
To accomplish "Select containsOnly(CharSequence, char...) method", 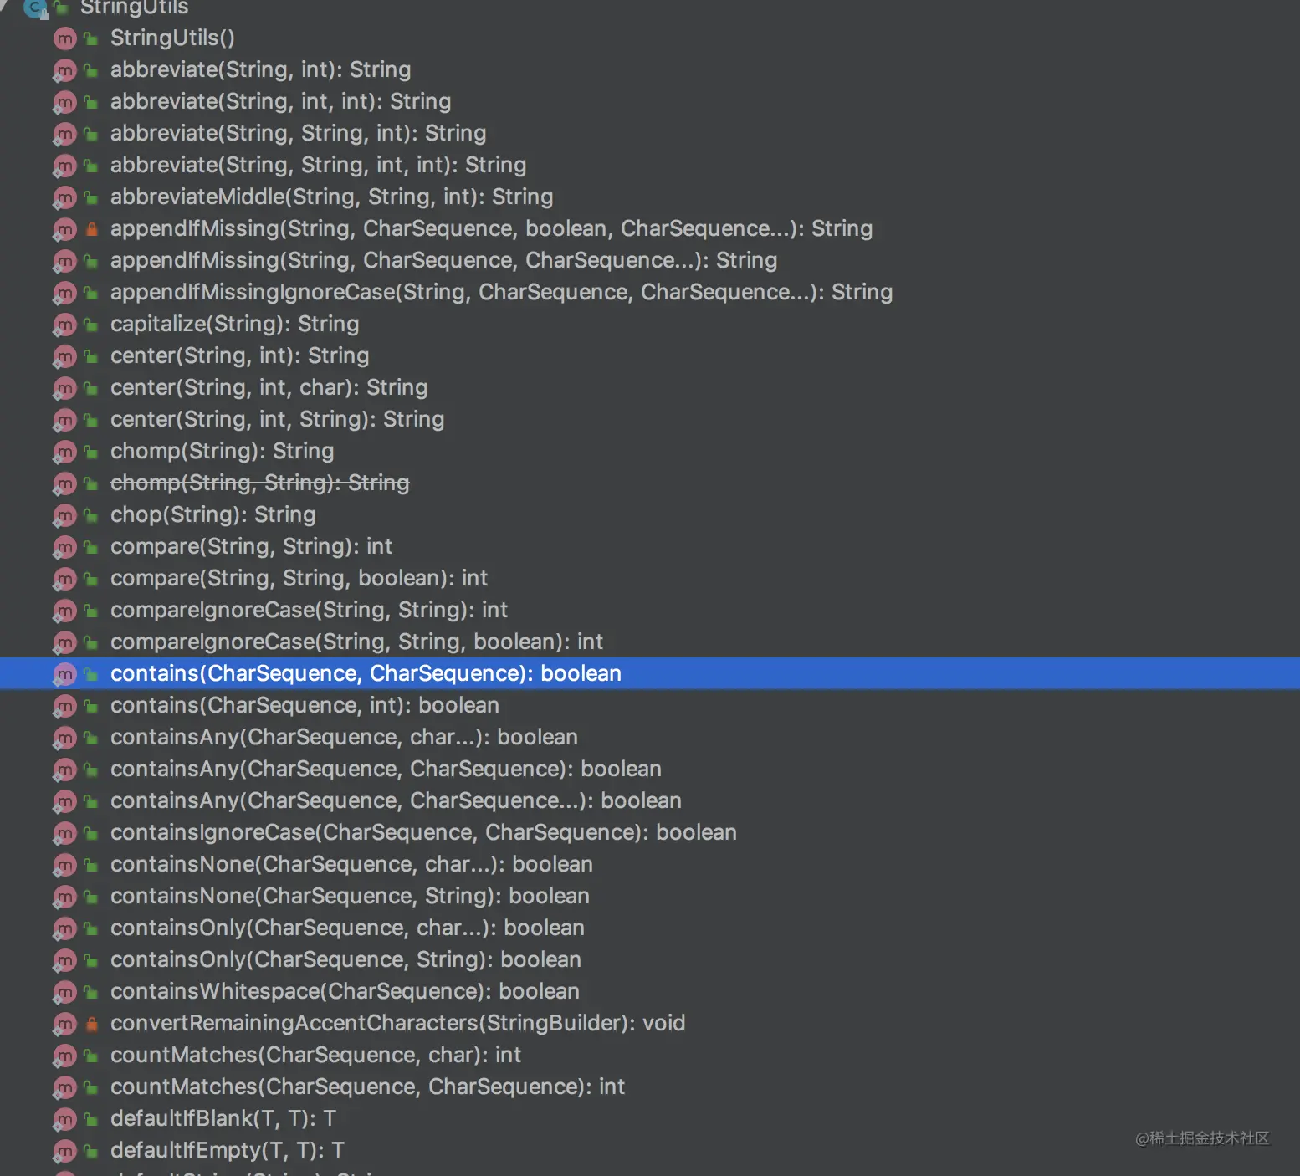I will coord(347,928).
